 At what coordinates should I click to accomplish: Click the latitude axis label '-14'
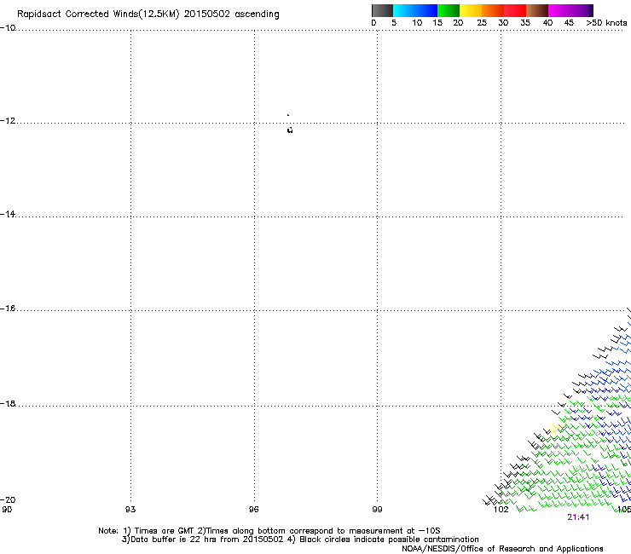click(x=8, y=214)
